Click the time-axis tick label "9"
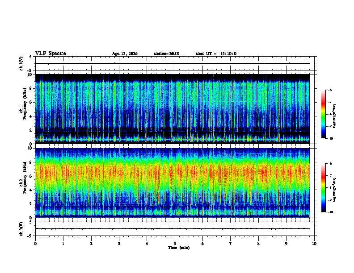 pos(286,244)
